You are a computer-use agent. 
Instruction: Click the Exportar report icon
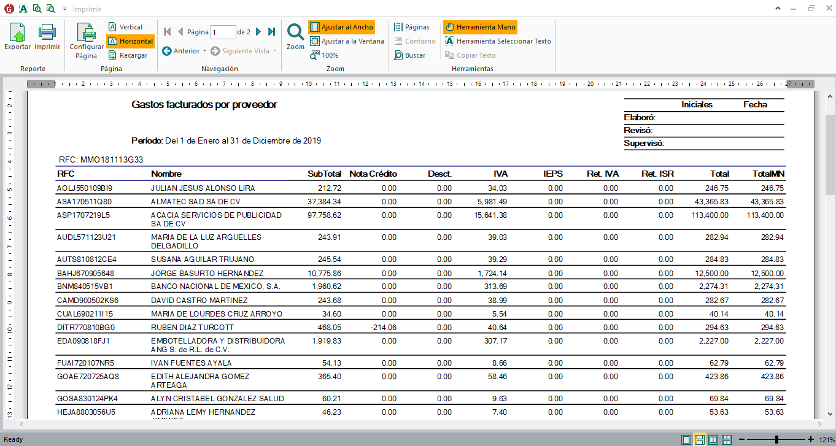click(x=17, y=37)
